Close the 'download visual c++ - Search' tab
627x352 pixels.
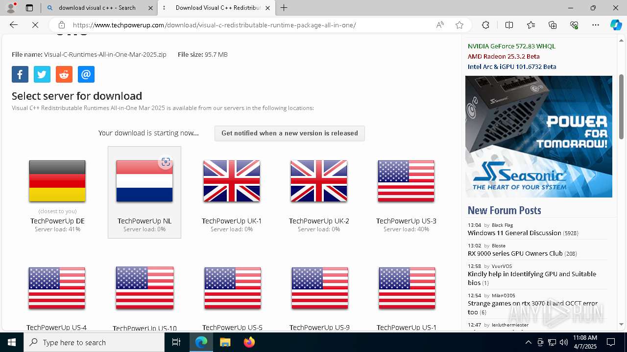click(x=150, y=8)
